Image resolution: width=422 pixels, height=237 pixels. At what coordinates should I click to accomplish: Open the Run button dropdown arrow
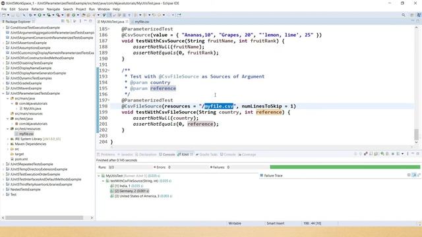44,15
